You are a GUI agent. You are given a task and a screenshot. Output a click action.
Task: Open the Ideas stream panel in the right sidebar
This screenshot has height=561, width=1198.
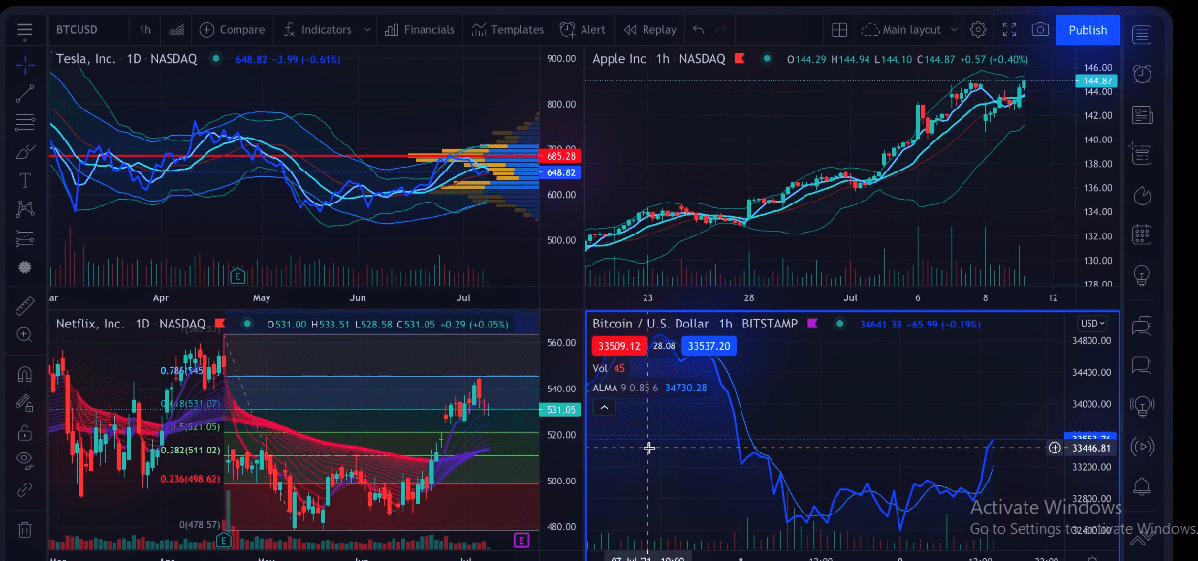point(1142,405)
